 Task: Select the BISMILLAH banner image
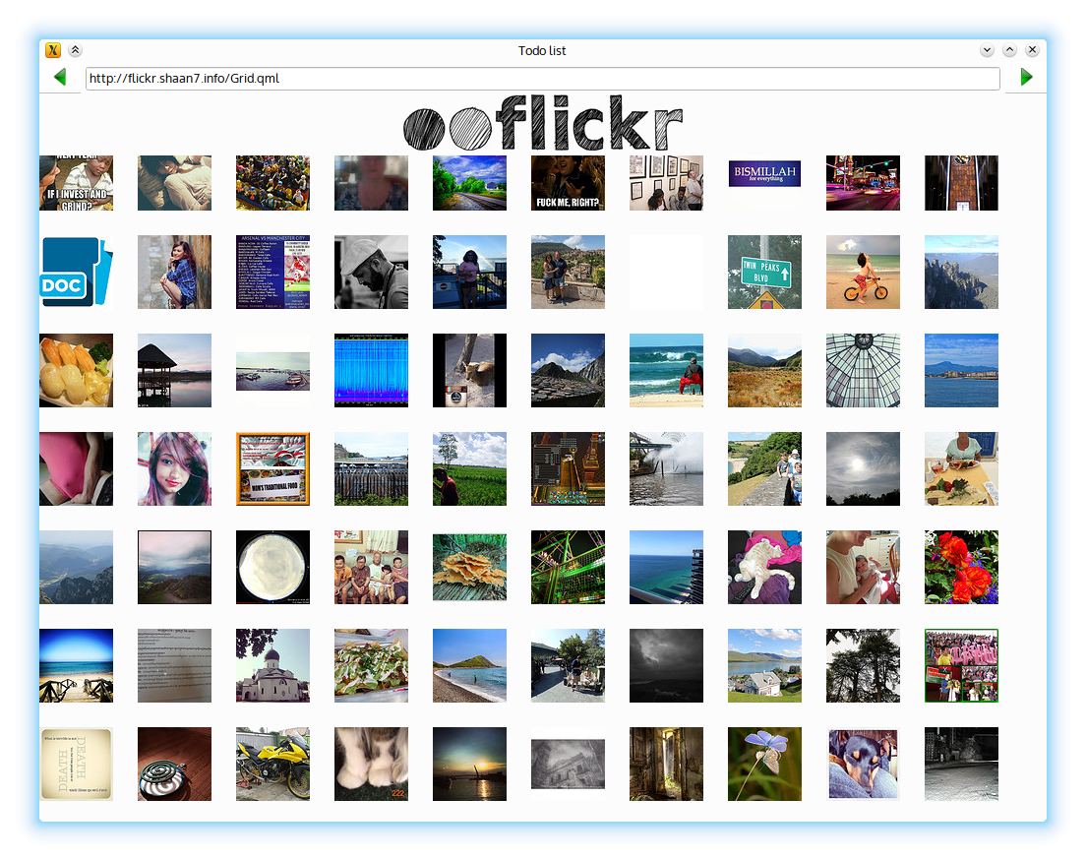click(764, 174)
